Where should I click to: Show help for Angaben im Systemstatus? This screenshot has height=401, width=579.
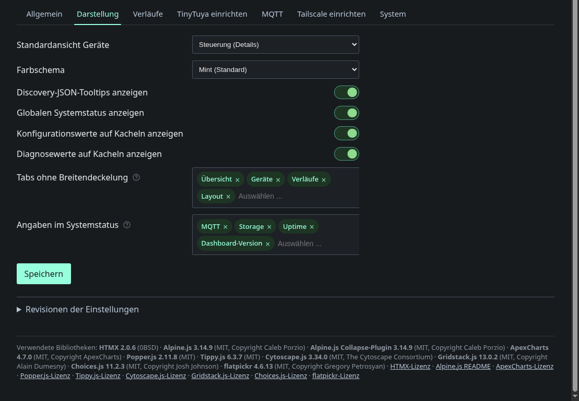tap(127, 225)
